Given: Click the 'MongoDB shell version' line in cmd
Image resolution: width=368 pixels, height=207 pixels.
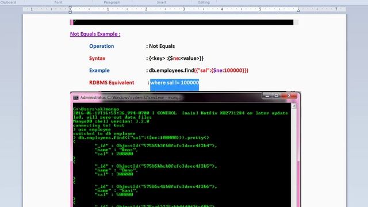Looking at the screenshot, I should coord(111,121).
